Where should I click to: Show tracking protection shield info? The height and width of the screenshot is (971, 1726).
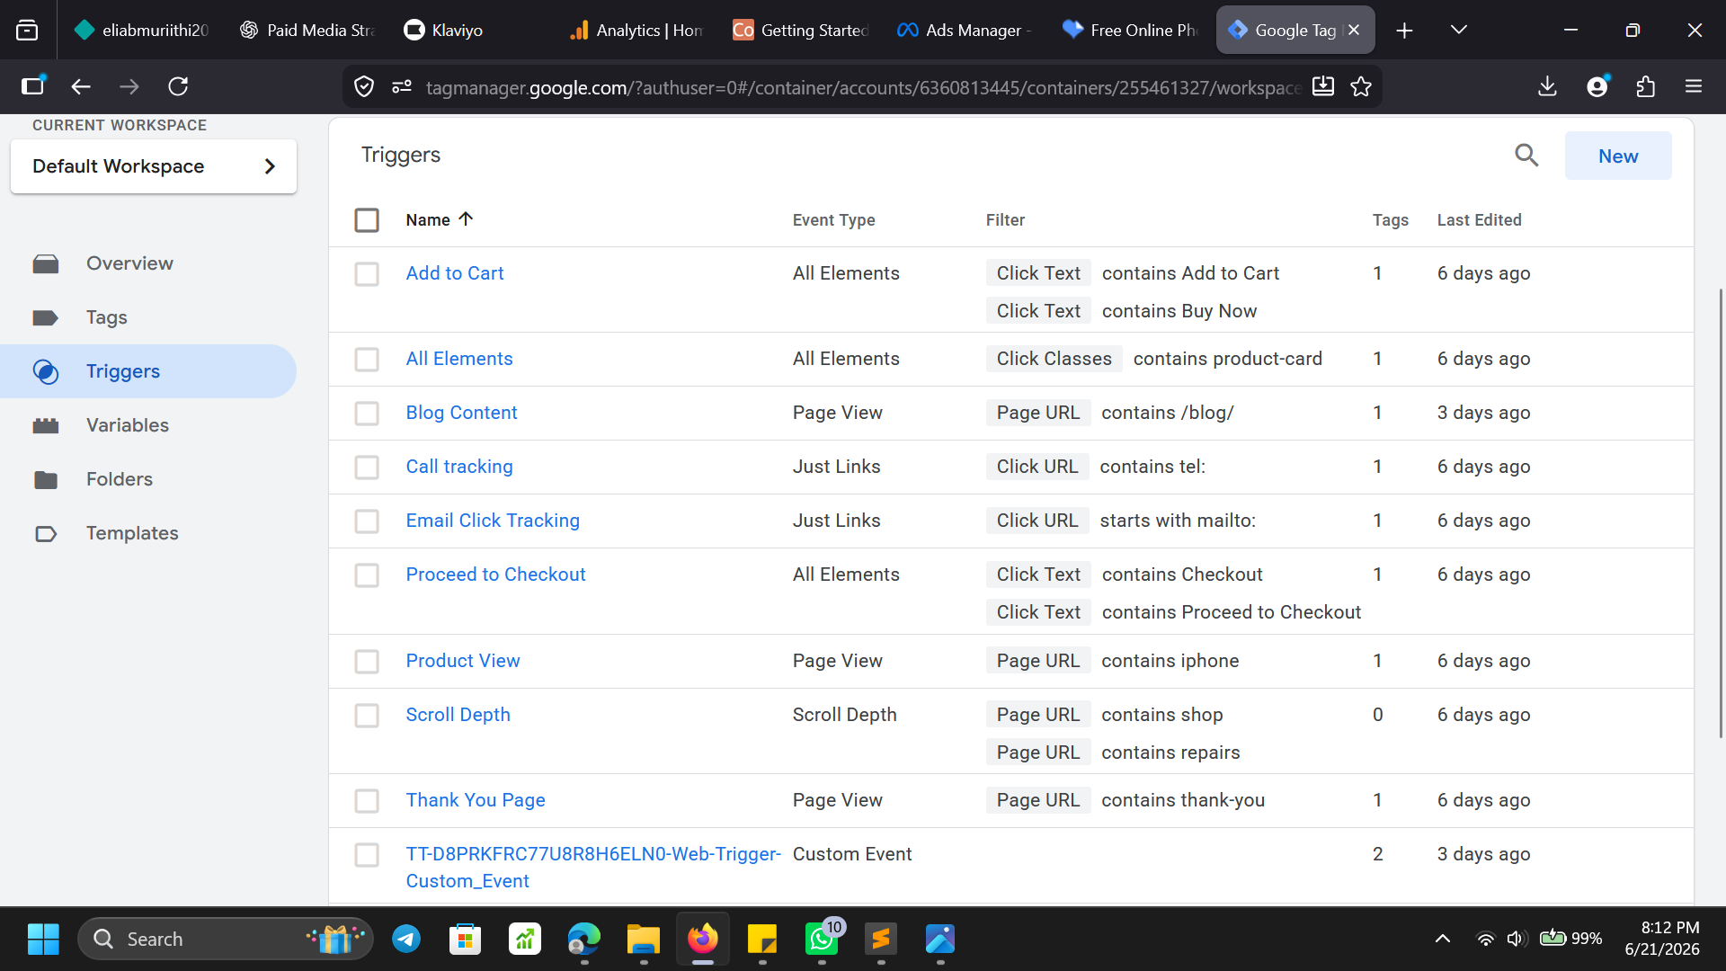click(x=364, y=86)
